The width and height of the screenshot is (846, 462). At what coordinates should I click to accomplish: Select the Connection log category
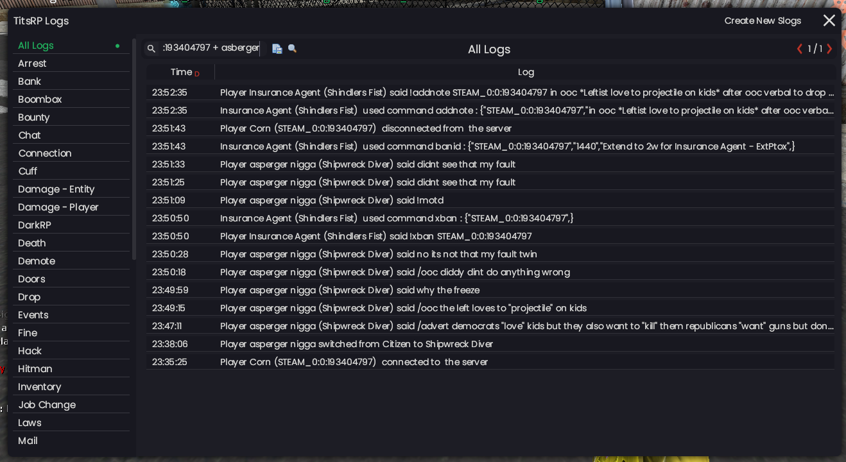click(x=45, y=153)
